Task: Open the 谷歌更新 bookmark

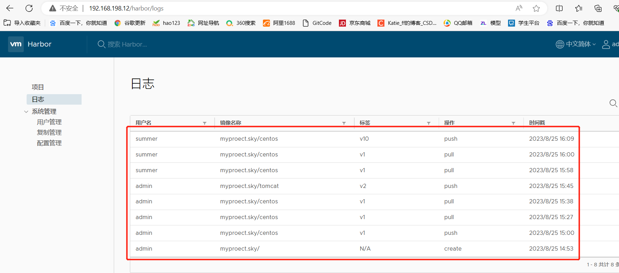Action: (130, 23)
